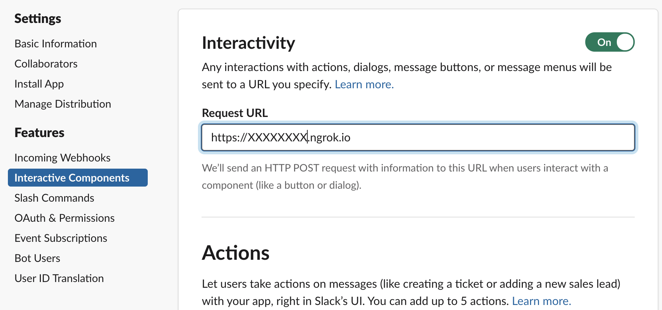Navigate to Incoming Webhooks

point(62,158)
